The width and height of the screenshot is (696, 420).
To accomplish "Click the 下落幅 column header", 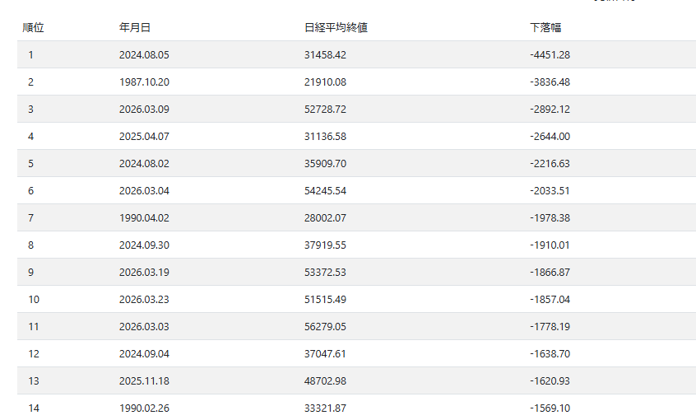I will pyautogui.click(x=545, y=27).
